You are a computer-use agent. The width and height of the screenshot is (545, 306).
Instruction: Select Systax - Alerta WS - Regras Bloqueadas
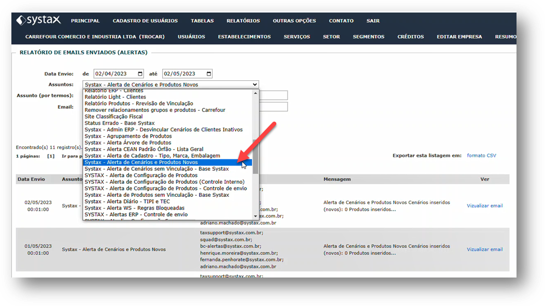coord(168,208)
